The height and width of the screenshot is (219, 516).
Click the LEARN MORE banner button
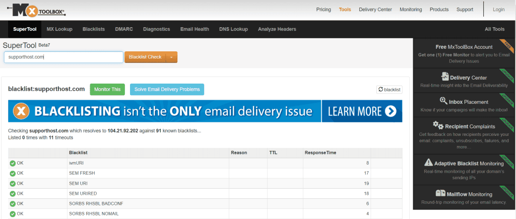(362, 111)
